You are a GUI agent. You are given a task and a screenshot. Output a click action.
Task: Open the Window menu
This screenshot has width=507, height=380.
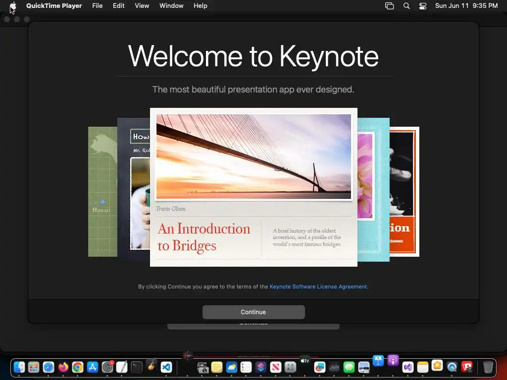[x=171, y=6]
